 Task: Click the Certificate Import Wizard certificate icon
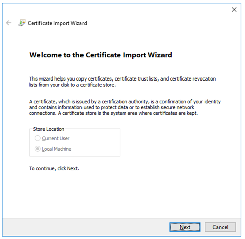22,23
